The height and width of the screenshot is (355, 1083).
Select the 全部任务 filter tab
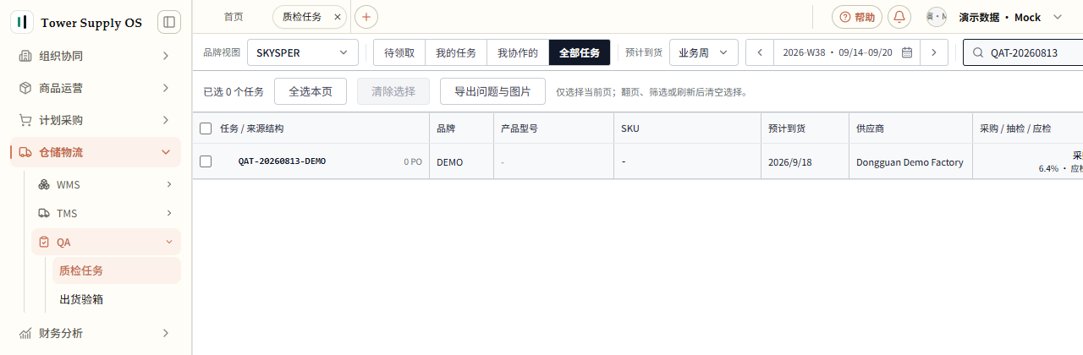click(x=580, y=52)
